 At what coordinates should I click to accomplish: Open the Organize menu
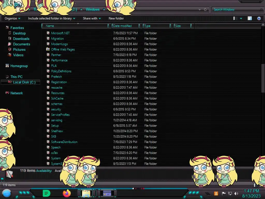pyautogui.click(x=12, y=18)
